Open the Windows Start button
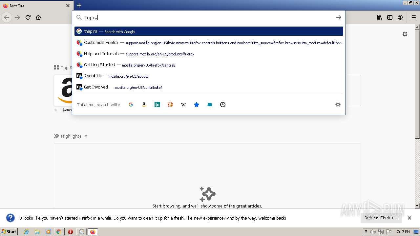This screenshot has width=420, height=236. pyautogui.click(x=9, y=232)
